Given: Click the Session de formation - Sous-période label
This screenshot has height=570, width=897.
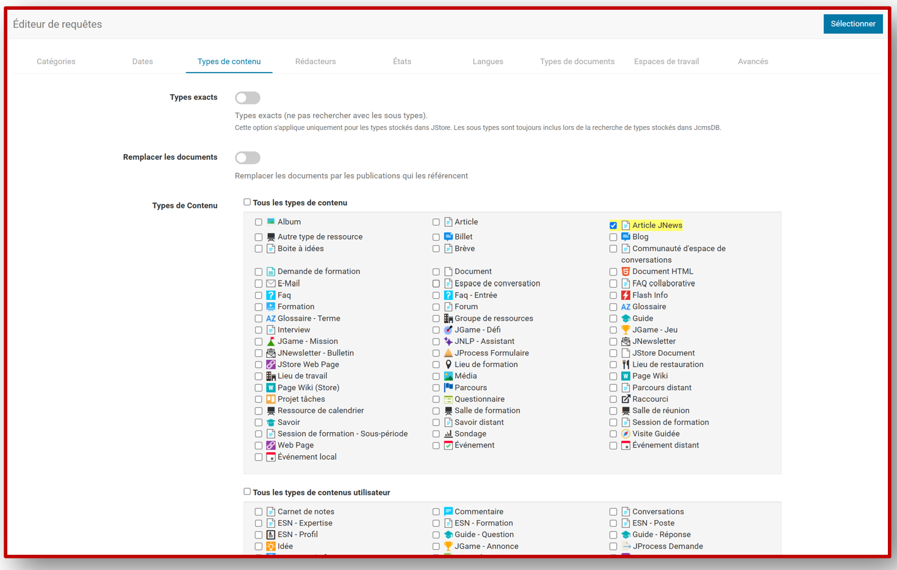Looking at the screenshot, I should (343, 434).
